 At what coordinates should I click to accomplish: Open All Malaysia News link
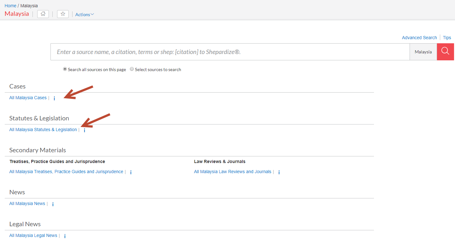[27, 203]
